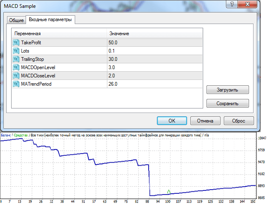Click the Сохранить button
Image resolution: width=268 pixels, height=207 pixels.
(x=228, y=103)
